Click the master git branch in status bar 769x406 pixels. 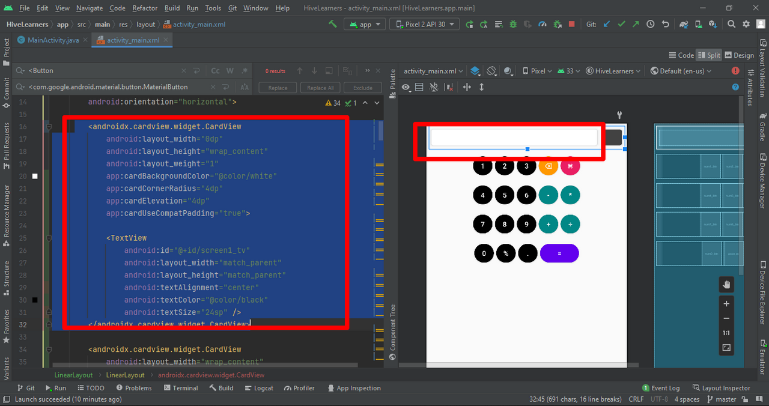pos(722,399)
